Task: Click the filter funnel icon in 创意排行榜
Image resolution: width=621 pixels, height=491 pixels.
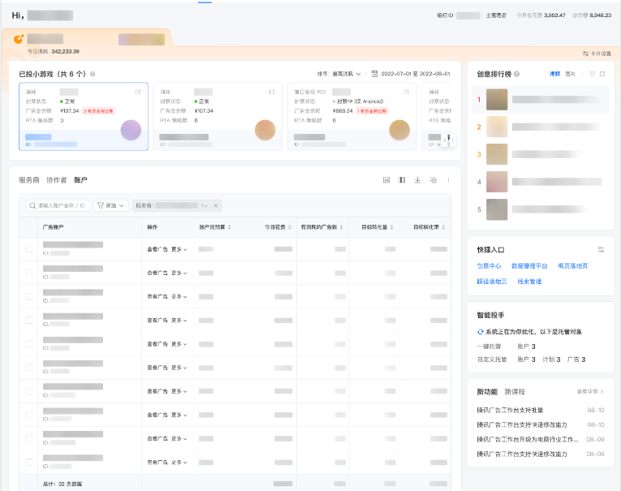Action: pyautogui.click(x=592, y=74)
